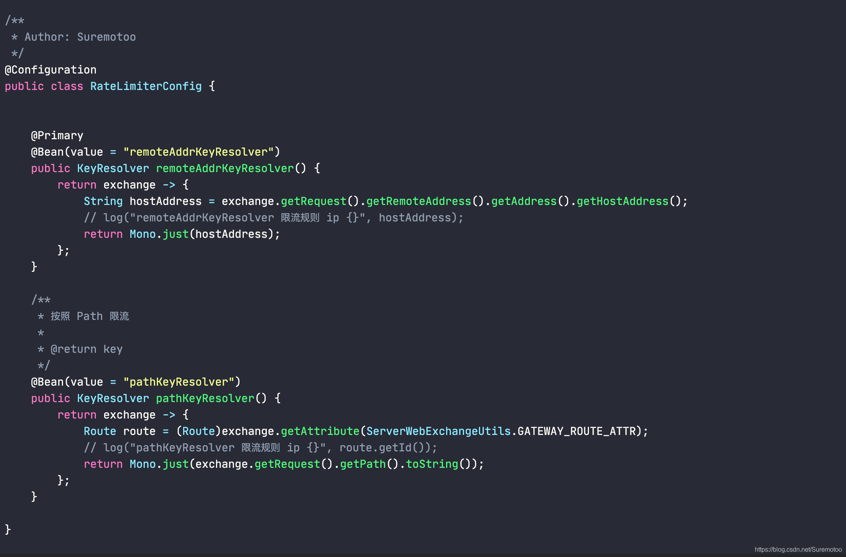Click the blog.csdn.net/Suremotoo URL text
Screen dimensions: 846x557
click(x=798, y=550)
